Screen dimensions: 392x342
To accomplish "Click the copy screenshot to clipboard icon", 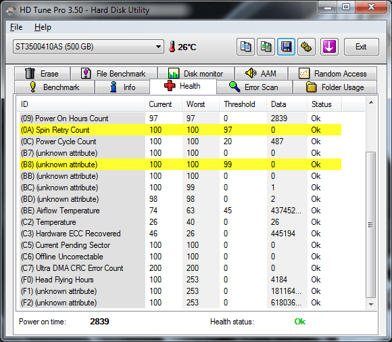I will coord(266,47).
